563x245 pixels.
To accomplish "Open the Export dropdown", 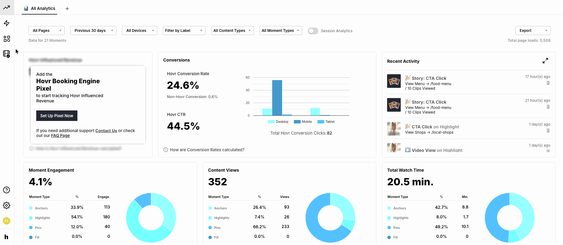I will tap(533, 30).
